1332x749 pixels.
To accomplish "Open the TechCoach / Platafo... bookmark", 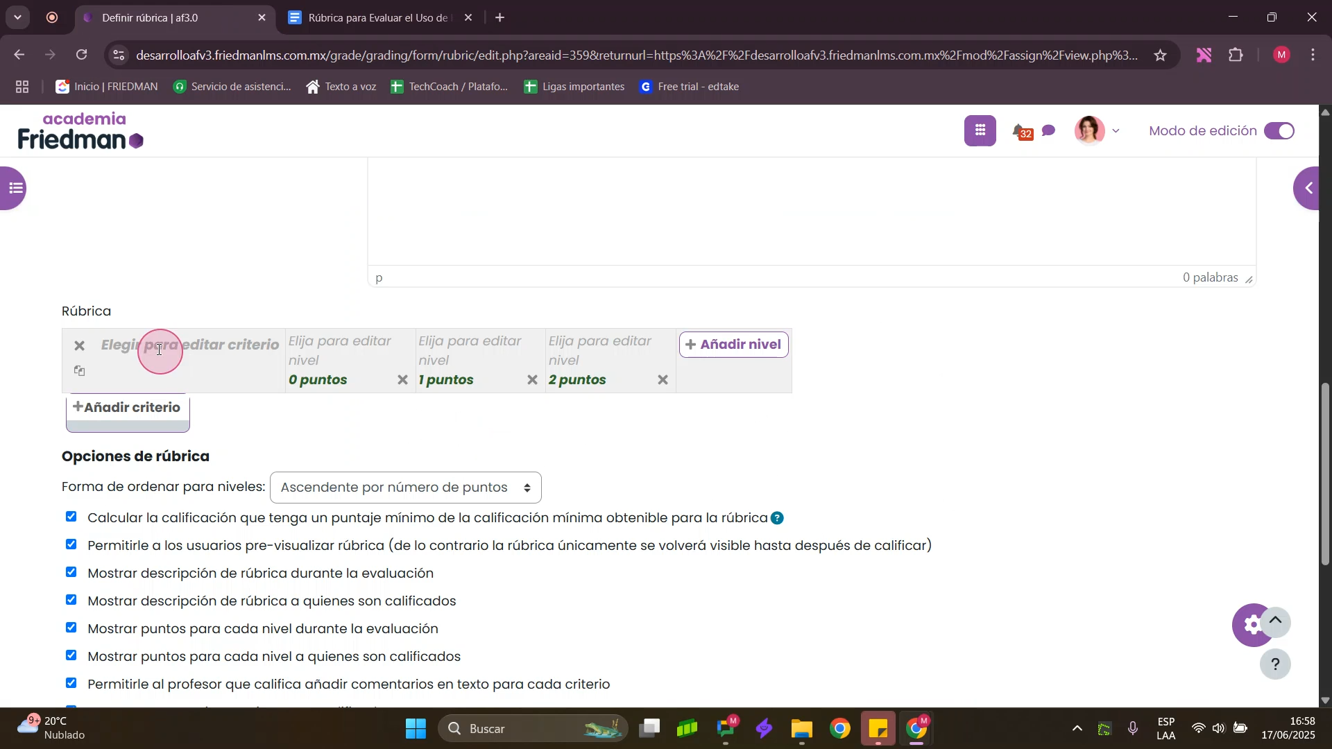I will (450, 87).
